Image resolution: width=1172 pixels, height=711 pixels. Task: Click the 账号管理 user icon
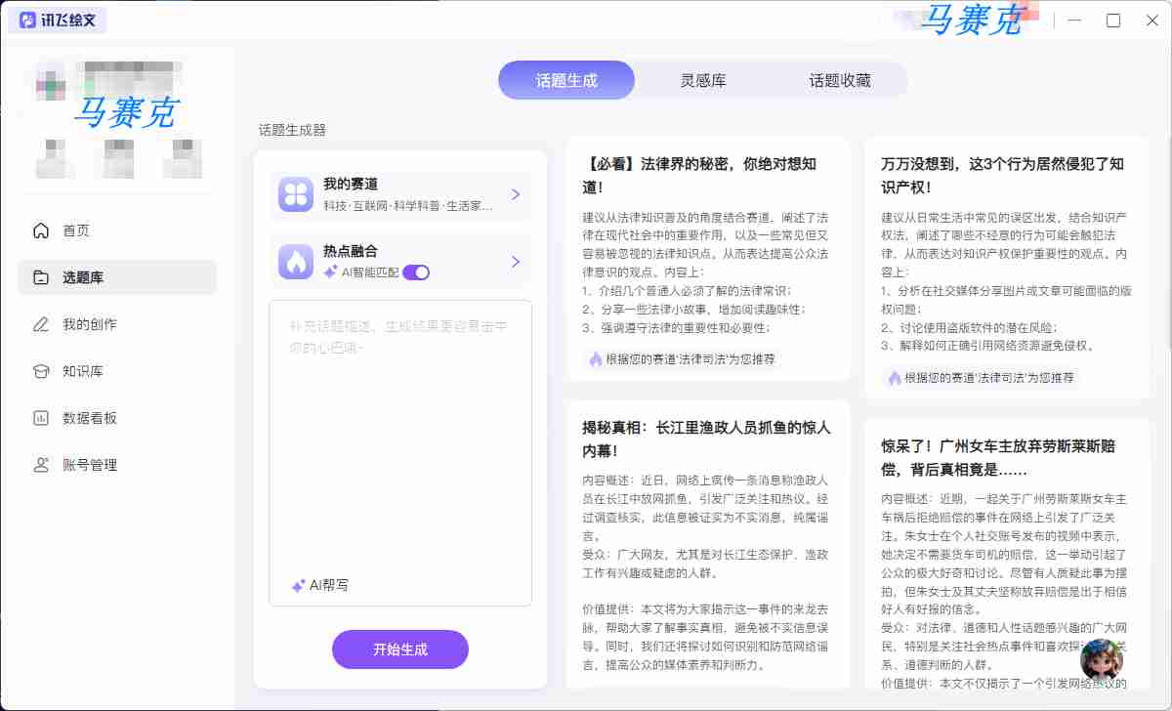tap(41, 465)
